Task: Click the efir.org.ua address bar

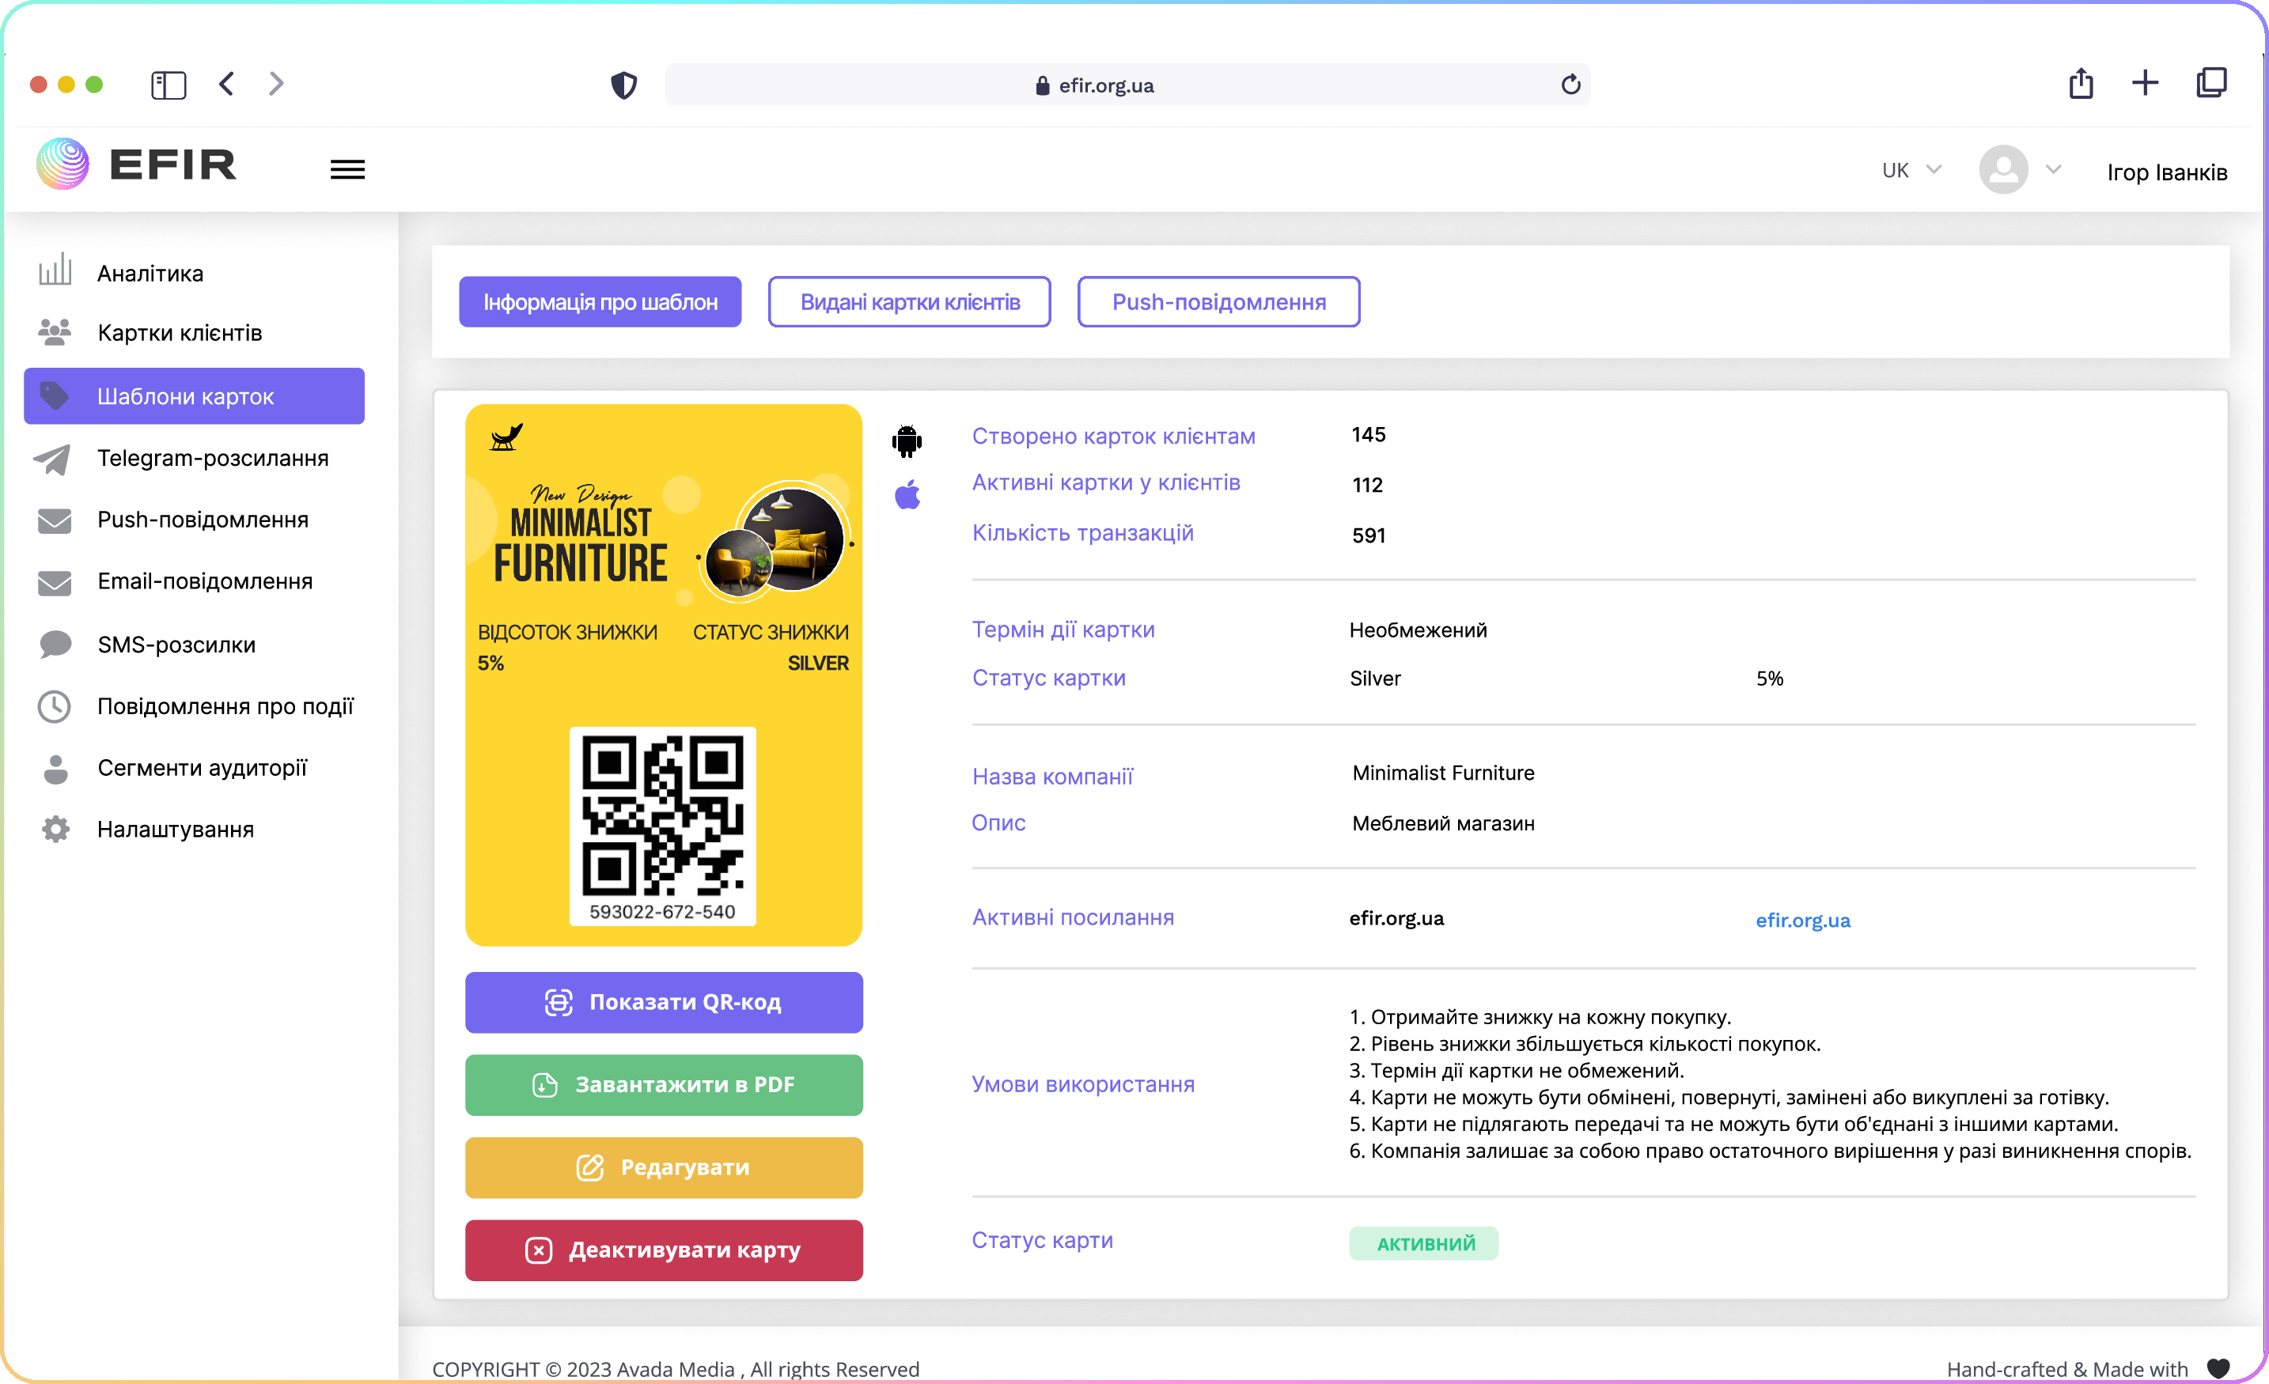Action: coord(1127,85)
